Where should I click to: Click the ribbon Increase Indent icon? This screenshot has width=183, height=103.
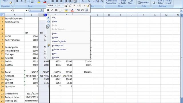(70, 1)
